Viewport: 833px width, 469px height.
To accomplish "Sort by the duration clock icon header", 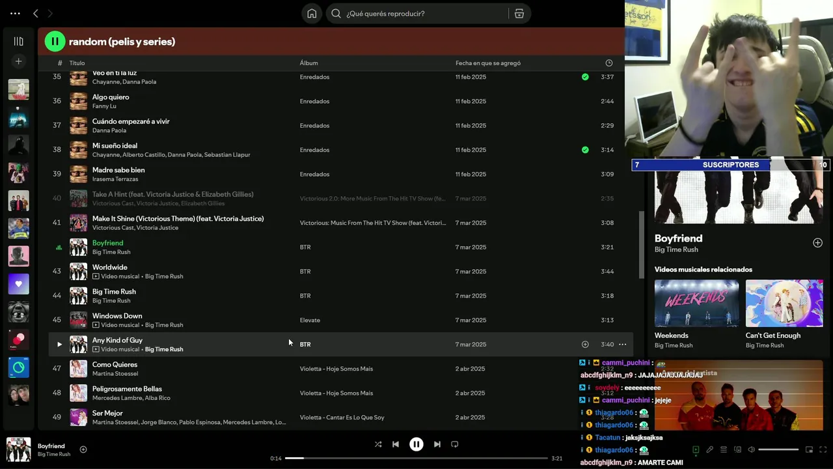I will pyautogui.click(x=608, y=63).
